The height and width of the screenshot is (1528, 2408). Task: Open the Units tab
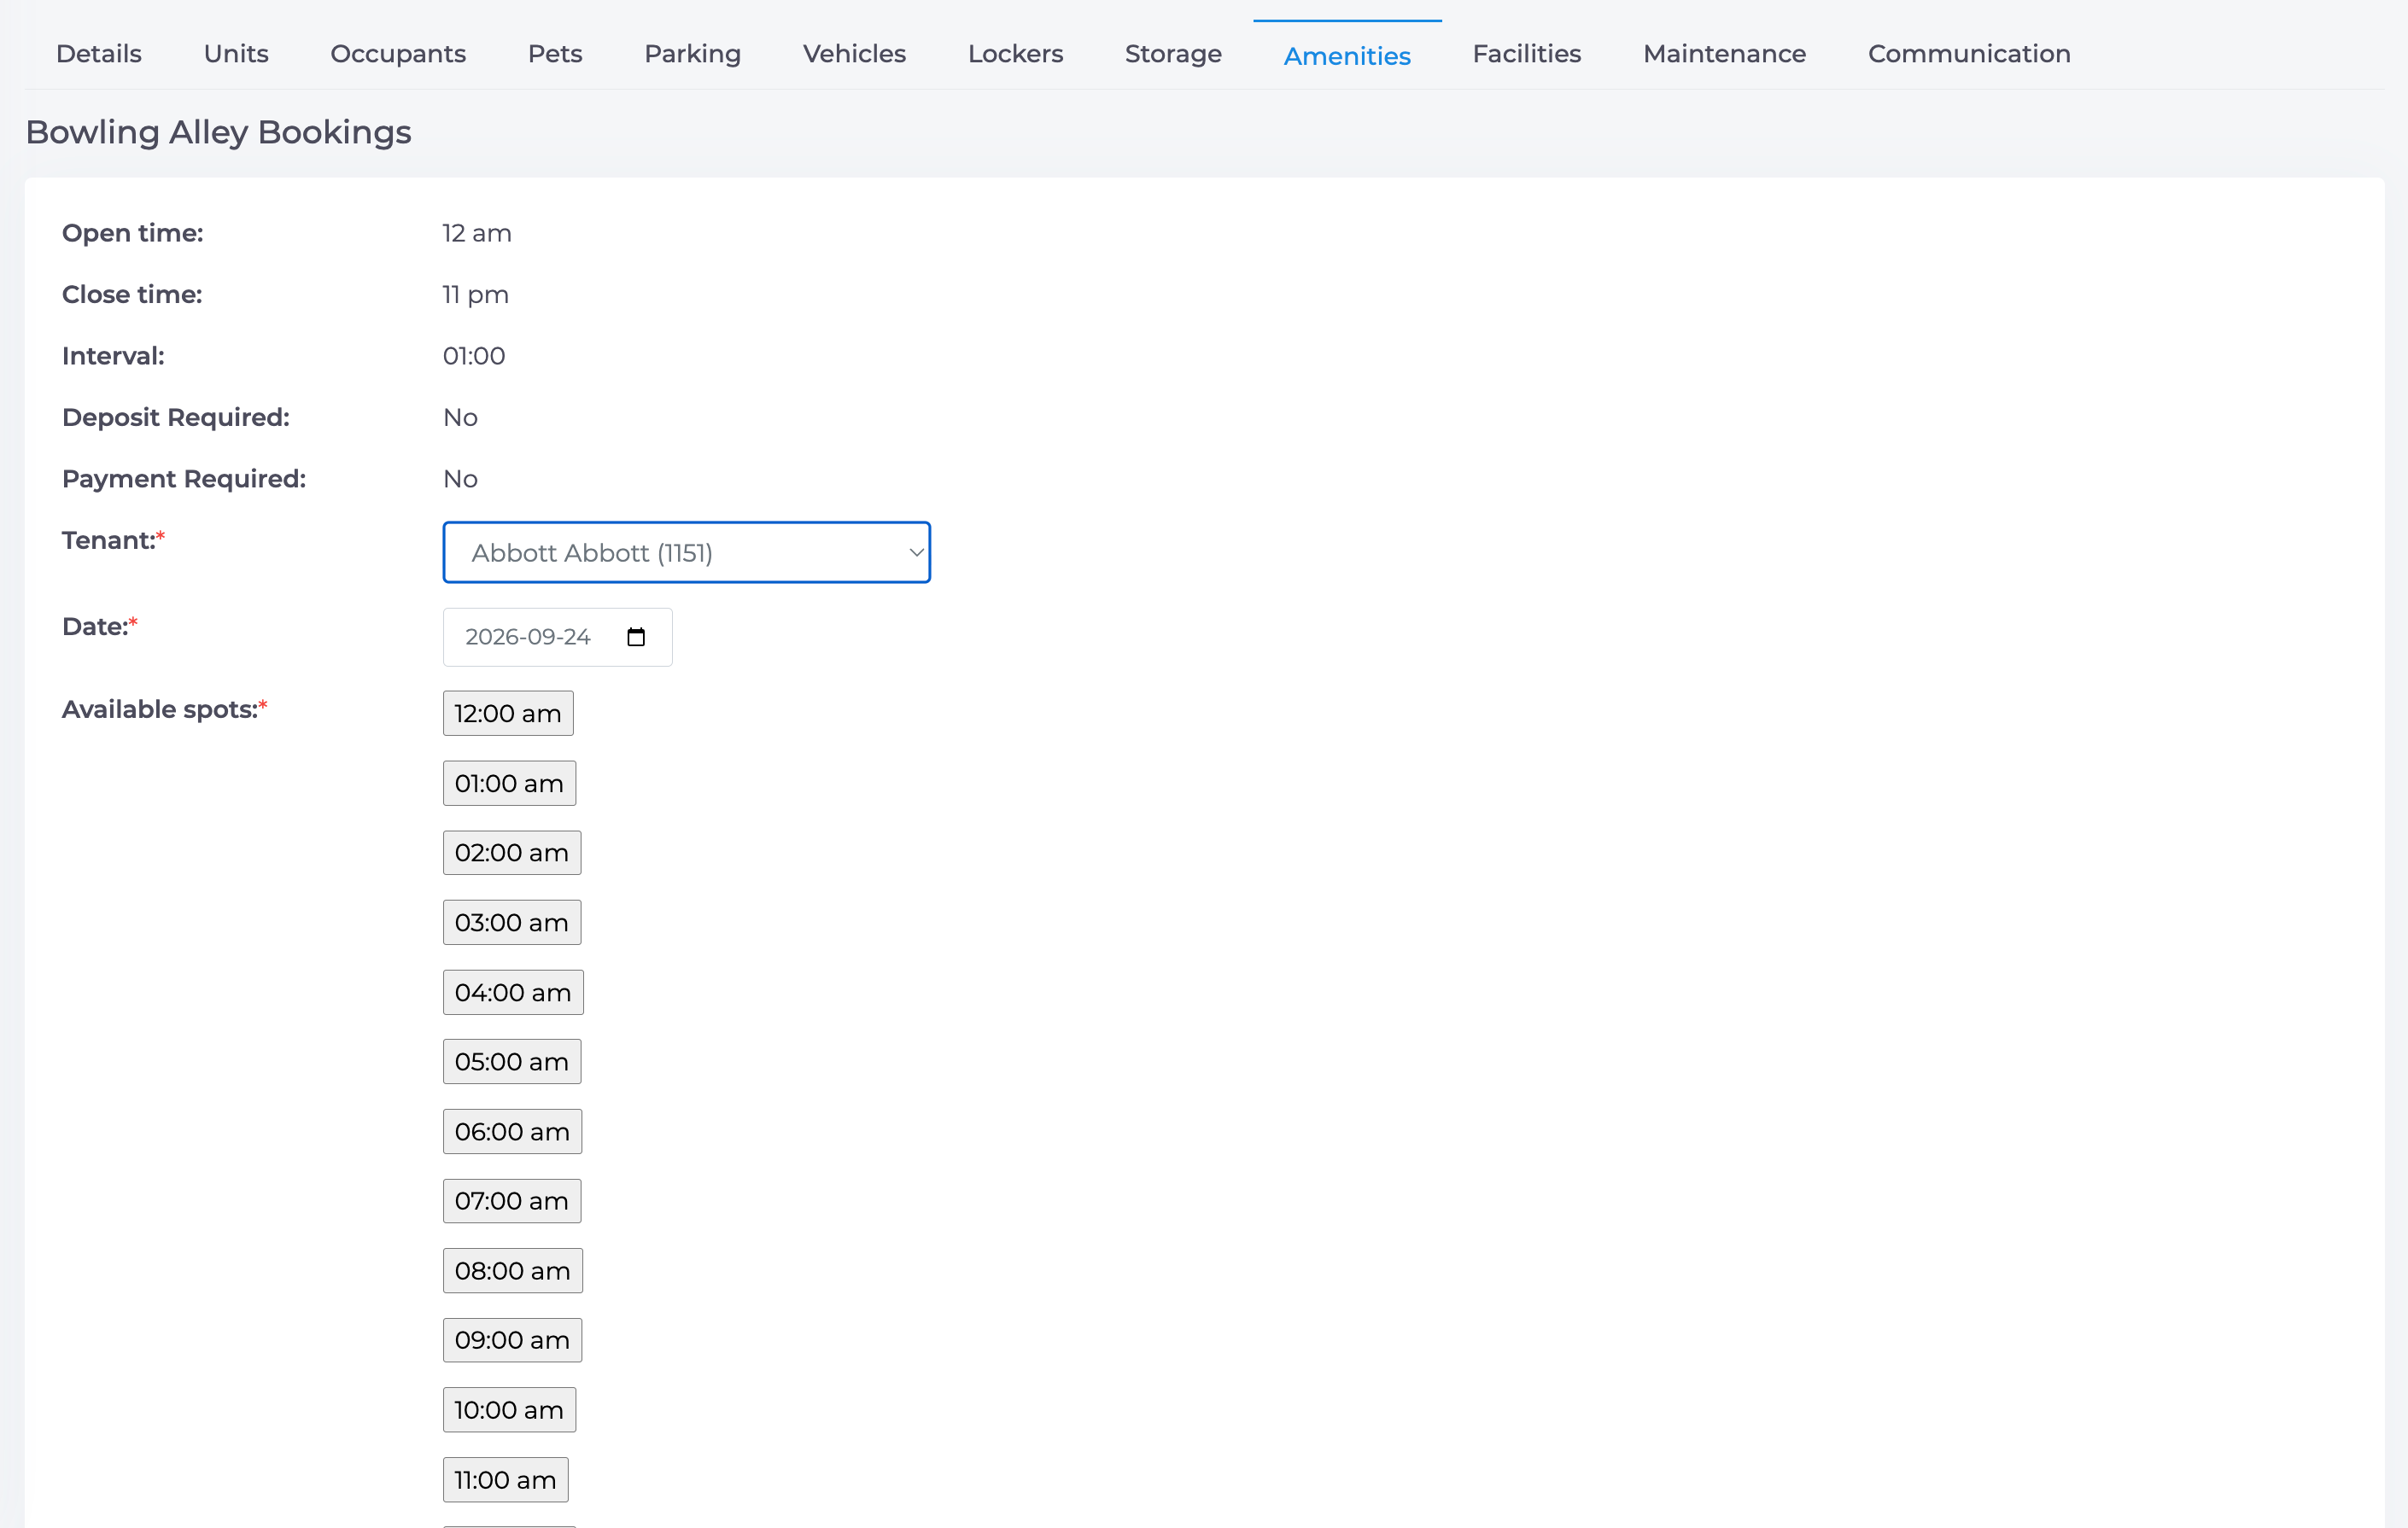tap(236, 54)
